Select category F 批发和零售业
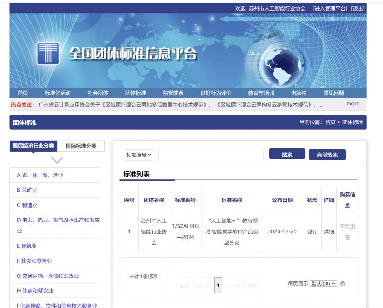 tap(34, 261)
